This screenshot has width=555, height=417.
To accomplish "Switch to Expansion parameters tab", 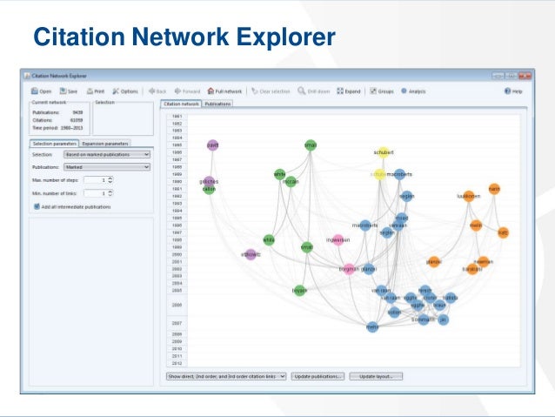I will (x=105, y=144).
